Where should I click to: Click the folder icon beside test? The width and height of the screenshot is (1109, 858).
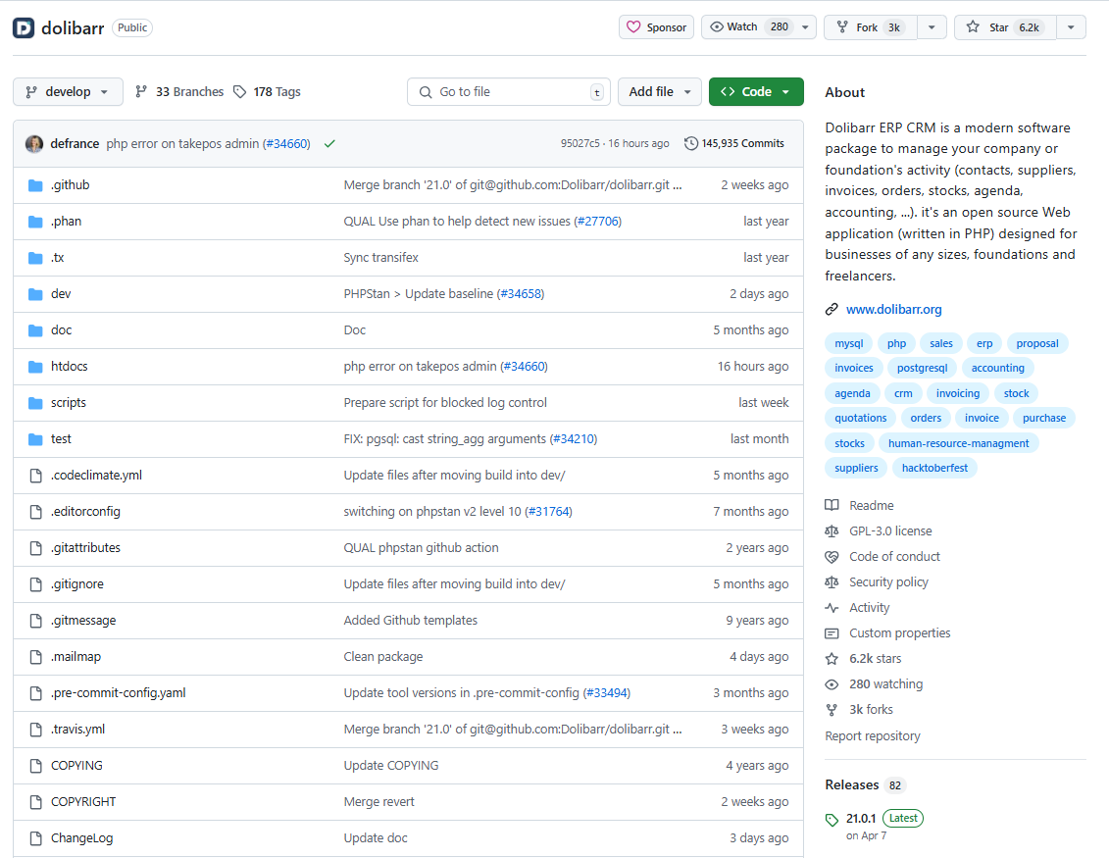[35, 439]
